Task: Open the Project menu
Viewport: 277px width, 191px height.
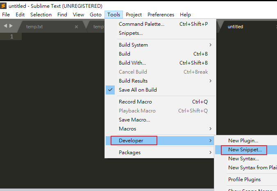Action: [x=134, y=15]
